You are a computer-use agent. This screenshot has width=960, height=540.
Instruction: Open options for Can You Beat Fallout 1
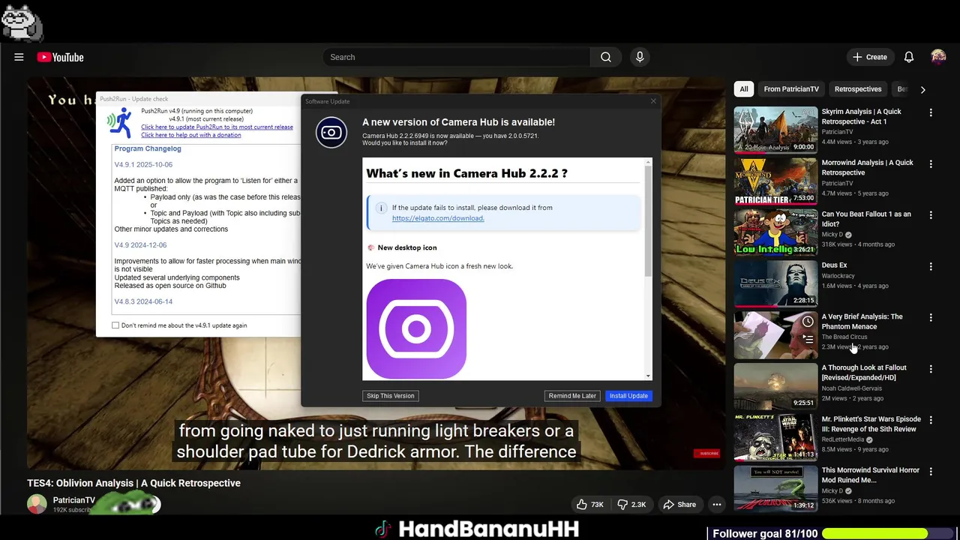click(x=931, y=215)
